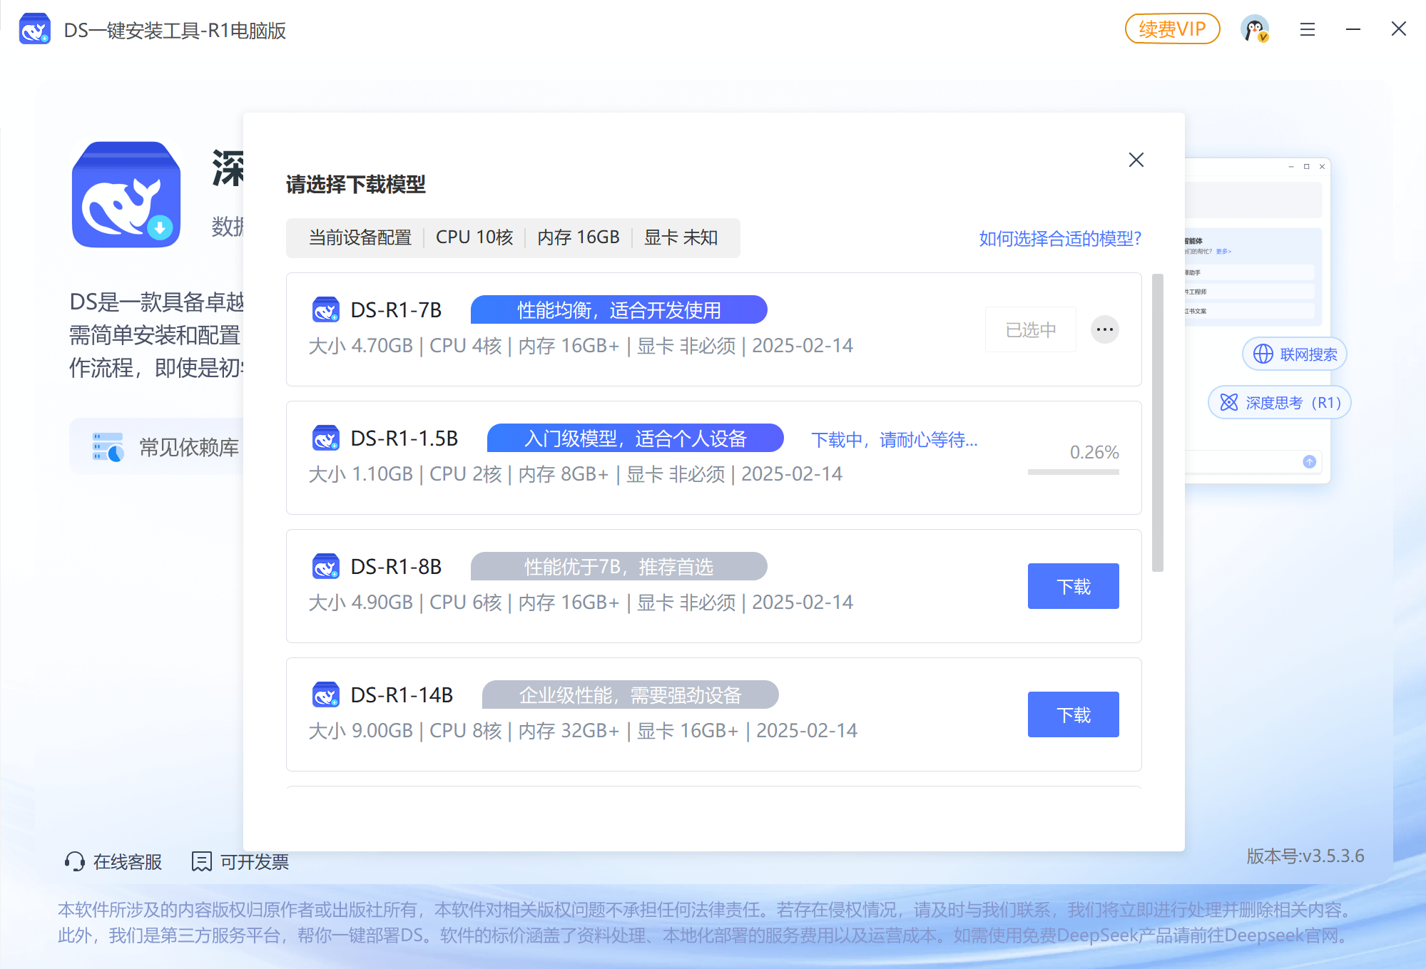Open 可开发票 invoice option

pyautogui.click(x=240, y=861)
